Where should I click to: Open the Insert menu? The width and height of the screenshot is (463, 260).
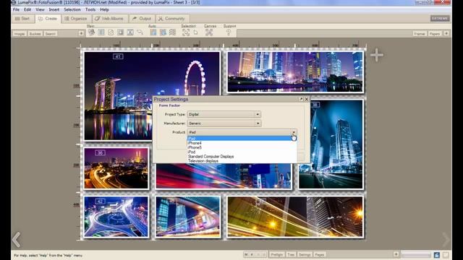coord(54,9)
